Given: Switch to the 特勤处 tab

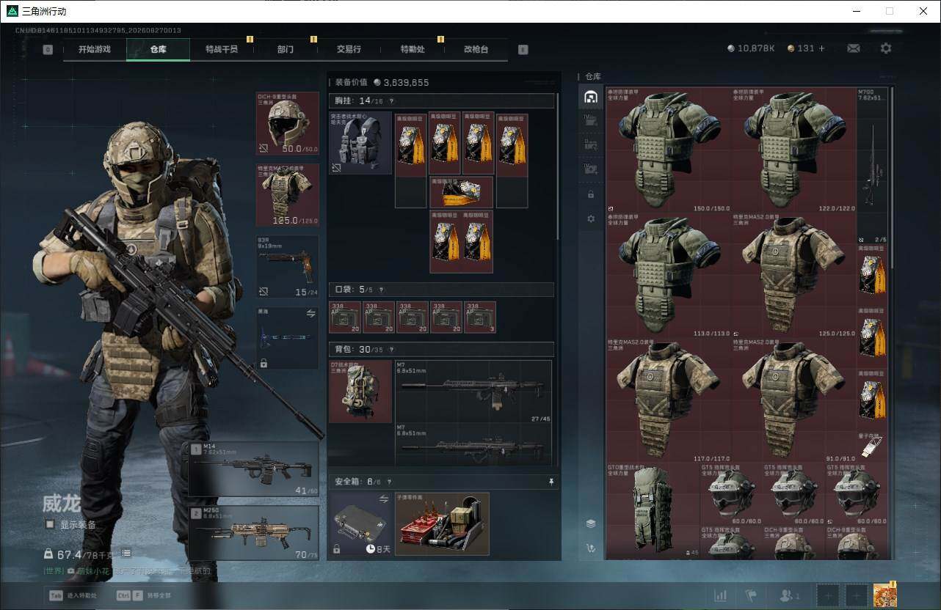Looking at the screenshot, I should (413, 49).
